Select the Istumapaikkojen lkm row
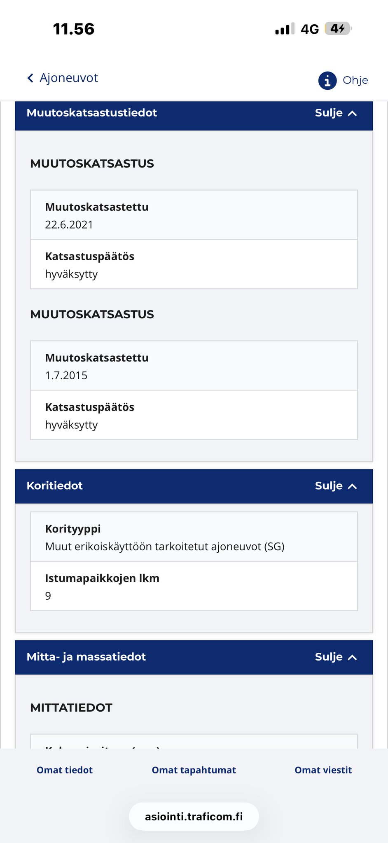The width and height of the screenshot is (388, 843). pos(194,586)
